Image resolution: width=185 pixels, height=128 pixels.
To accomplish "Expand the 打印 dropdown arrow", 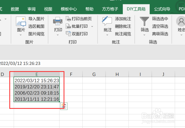I will pyautogui.click(x=58, y=35).
